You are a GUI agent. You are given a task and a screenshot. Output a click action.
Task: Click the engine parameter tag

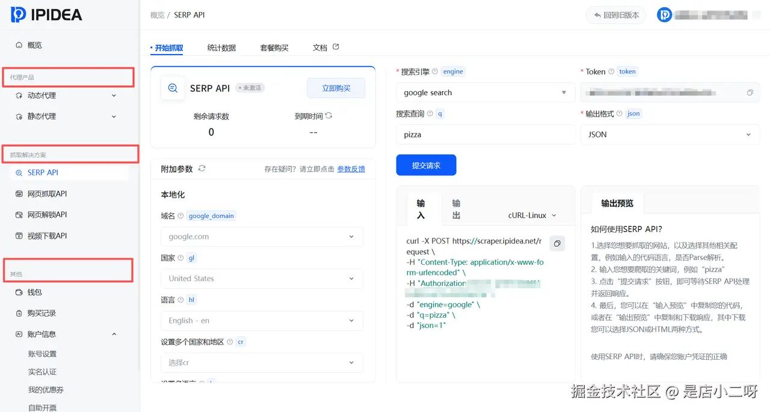point(453,71)
